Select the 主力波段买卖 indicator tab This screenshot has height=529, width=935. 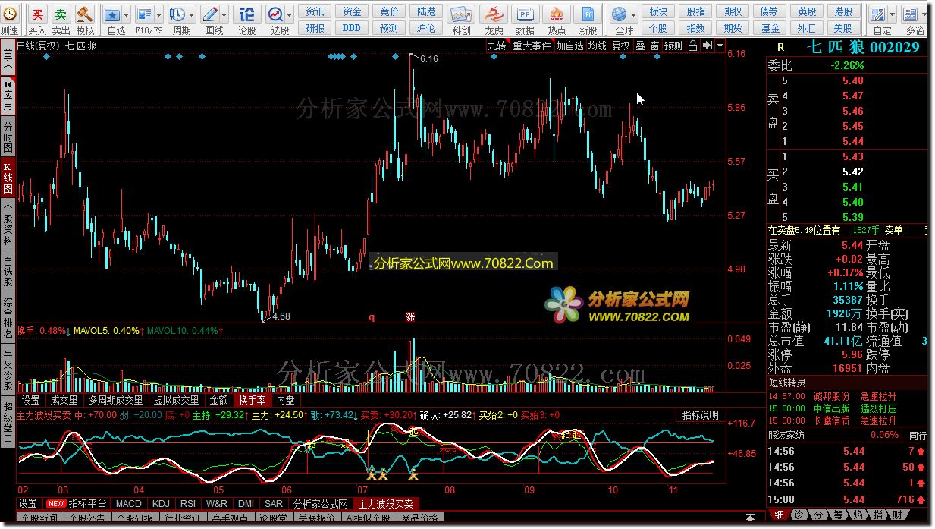[385, 504]
